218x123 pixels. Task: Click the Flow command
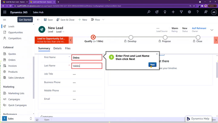(x=95, y=20)
